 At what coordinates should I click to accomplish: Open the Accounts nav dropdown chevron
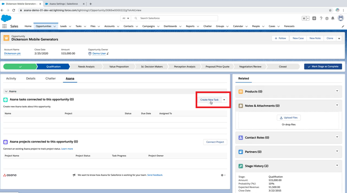pyautogui.click(x=118, y=26)
